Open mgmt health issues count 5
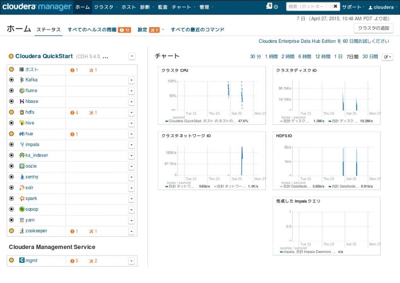 [74, 261]
